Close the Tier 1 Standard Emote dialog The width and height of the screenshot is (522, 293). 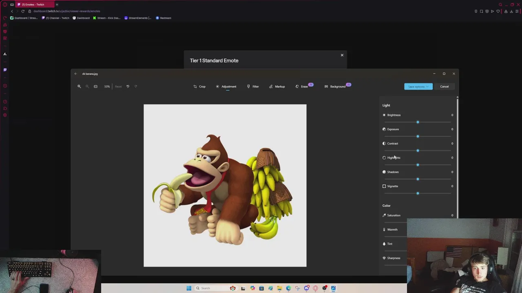[x=342, y=55]
